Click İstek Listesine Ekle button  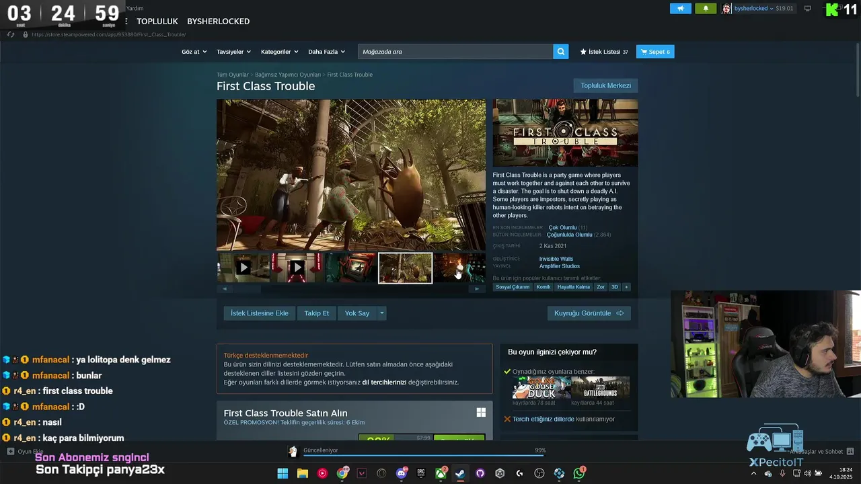tap(260, 313)
